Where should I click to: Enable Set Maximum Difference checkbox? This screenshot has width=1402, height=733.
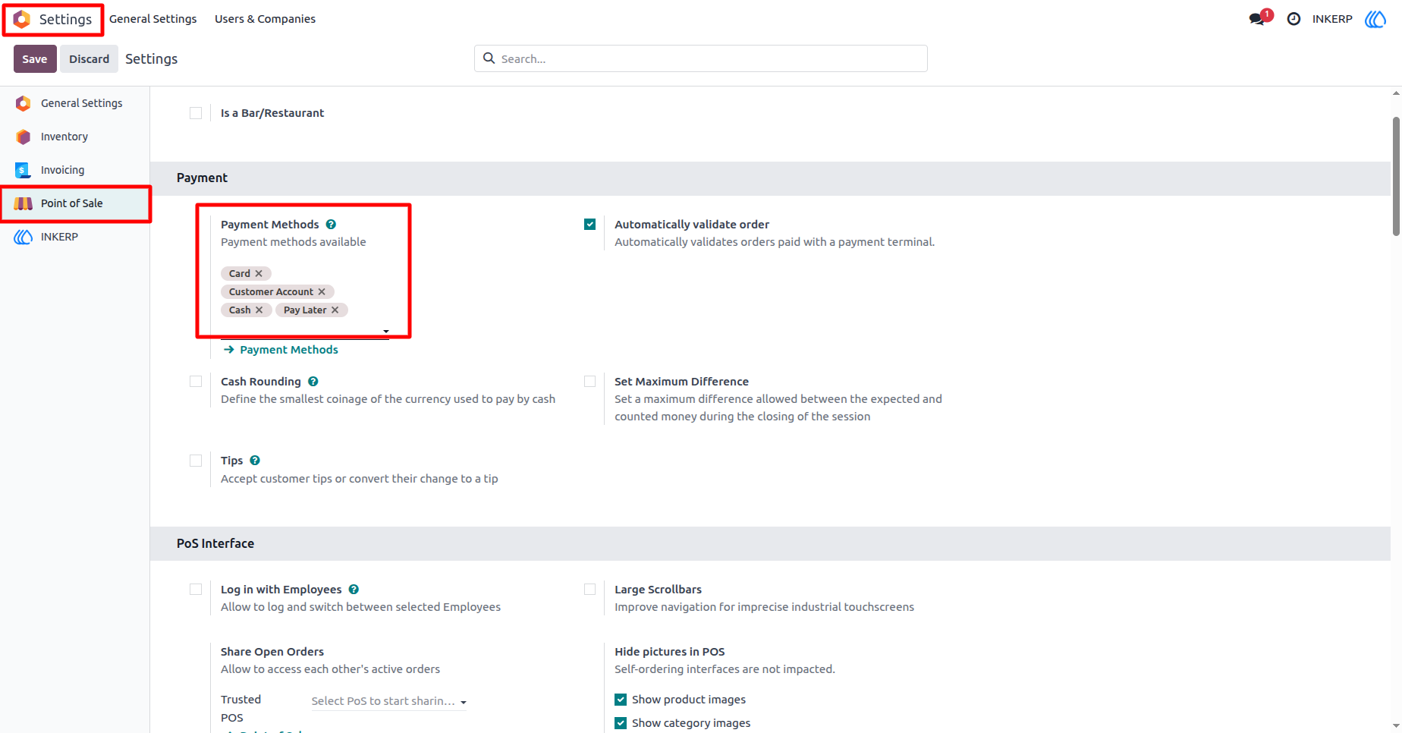pyautogui.click(x=589, y=382)
